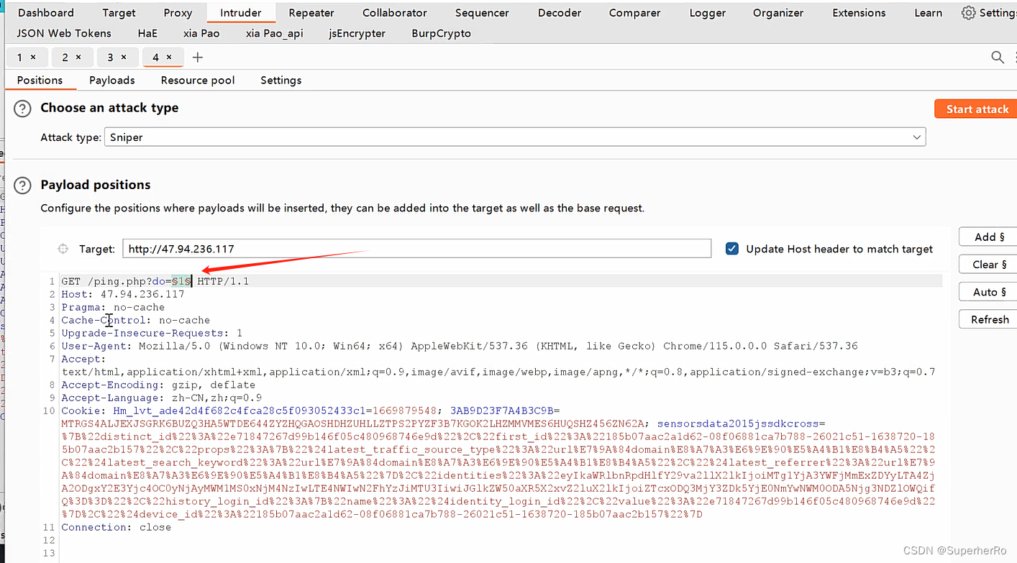Image resolution: width=1017 pixels, height=563 pixels.
Task: Select the Intruder tab
Action: click(240, 13)
